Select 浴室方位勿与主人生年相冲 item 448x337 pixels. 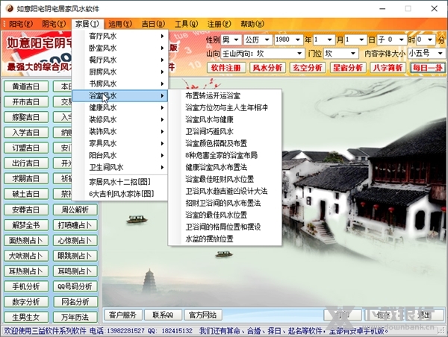tap(225, 107)
